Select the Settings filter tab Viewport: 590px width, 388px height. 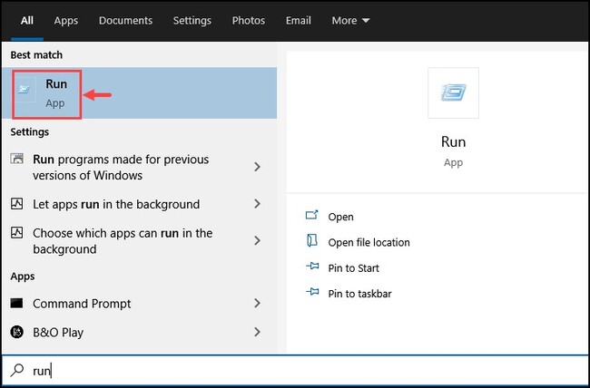coord(192,20)
